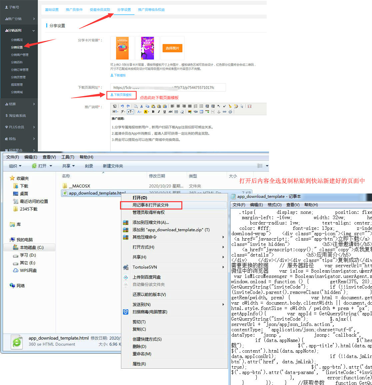Choose 用记事本打开该文件 from context menu

(151, 205)
